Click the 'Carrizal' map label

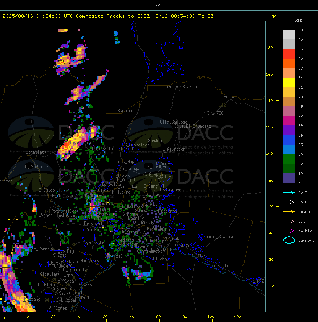[x=114, y=256]
